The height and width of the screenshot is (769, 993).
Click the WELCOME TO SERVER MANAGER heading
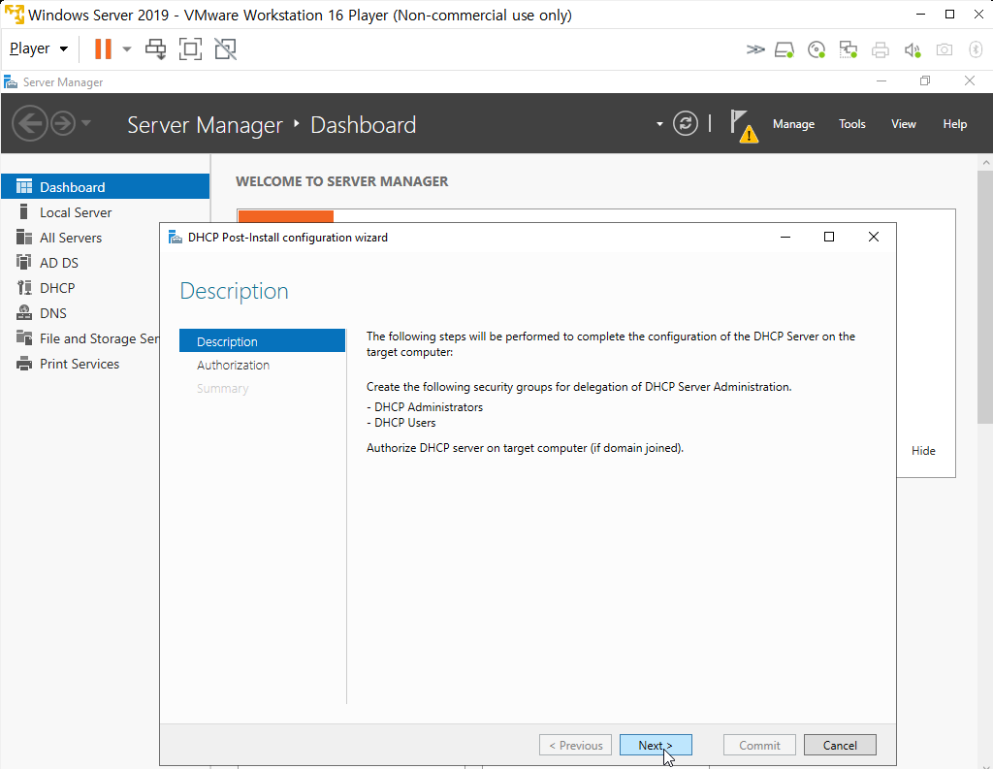pos(342,181)
